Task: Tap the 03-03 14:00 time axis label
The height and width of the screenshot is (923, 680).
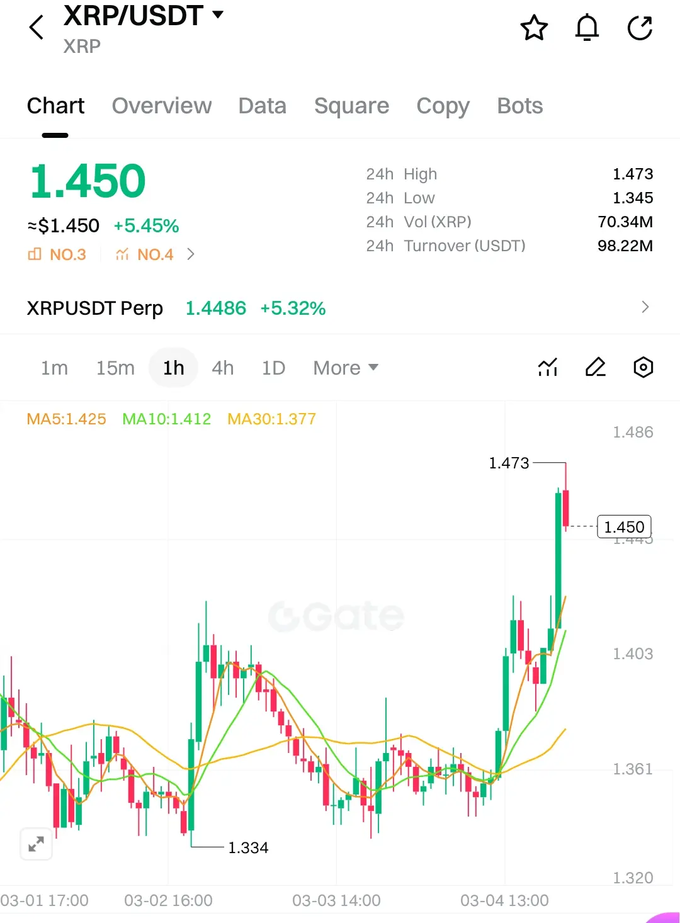Action: [x=336, y=900]
